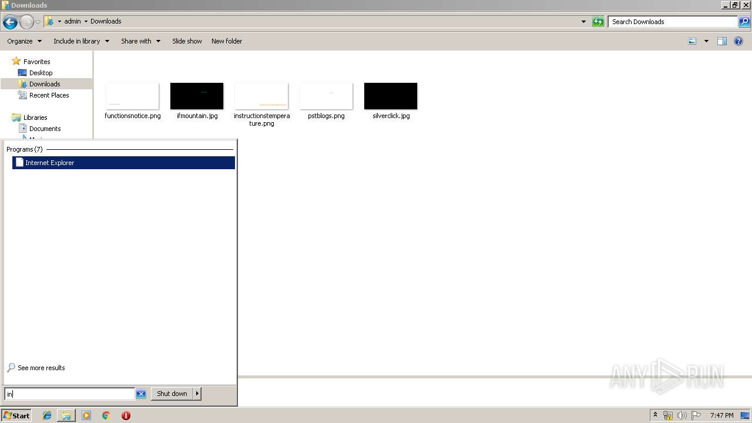The height and width of the screenshot is (423, 752).
Task: Click the network tray icon
Action: click(668, 415)
